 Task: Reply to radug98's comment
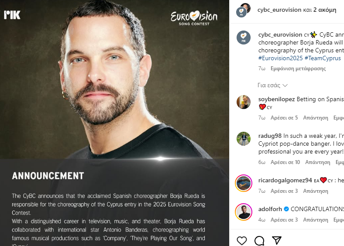click(x=317, y=162)
